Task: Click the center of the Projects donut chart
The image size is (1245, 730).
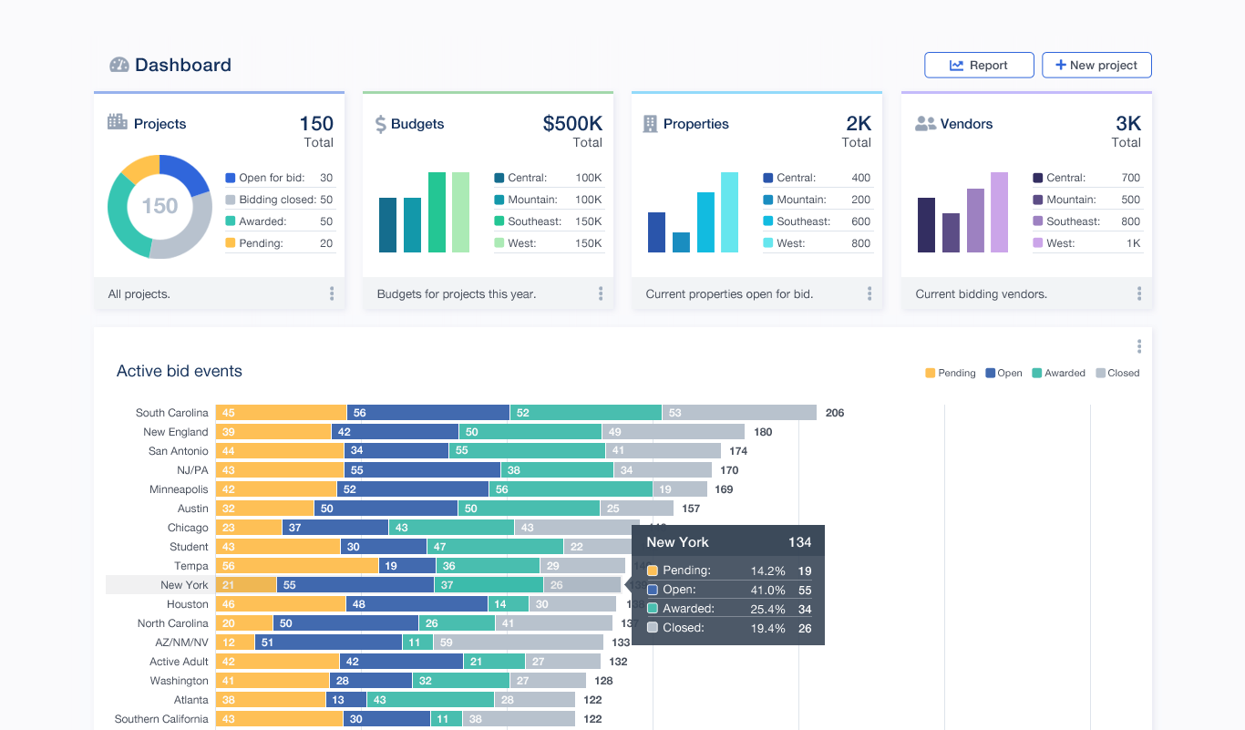Action: pos(159,206)
